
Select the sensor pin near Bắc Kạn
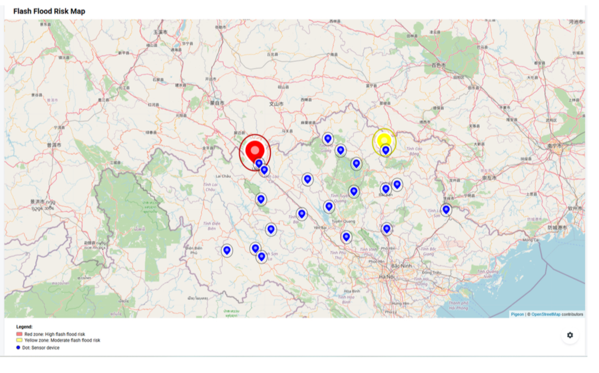[x=386, y=188]
